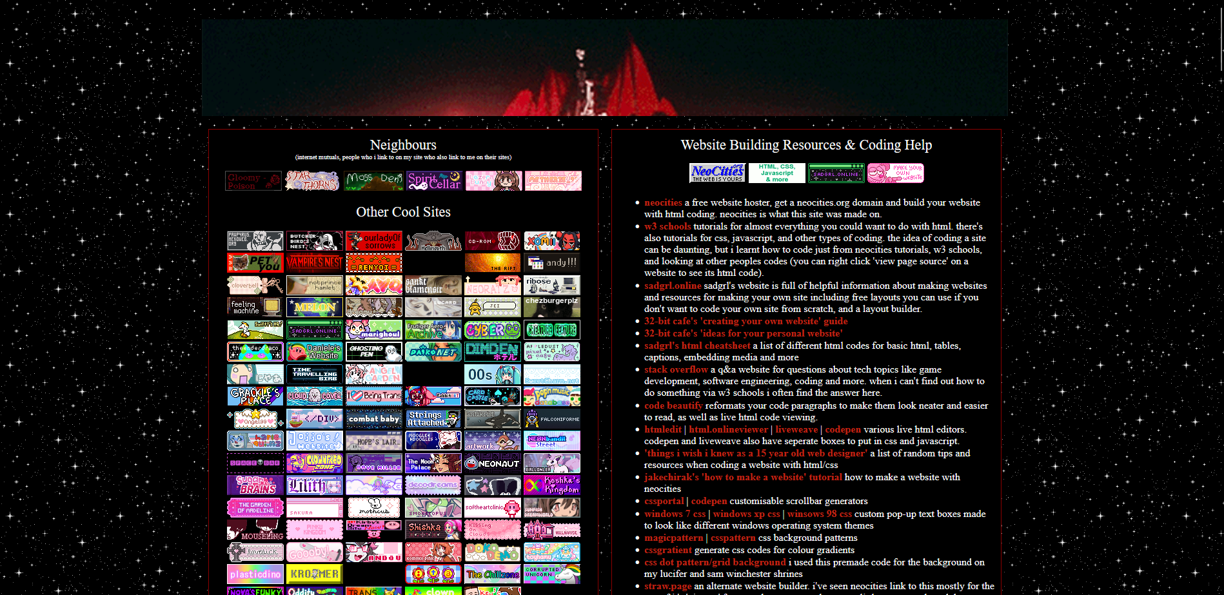Image resolution: width=1224 pixels, height=595 pixels.
Task: Open the stack overflow link
Action: [676, 369]
